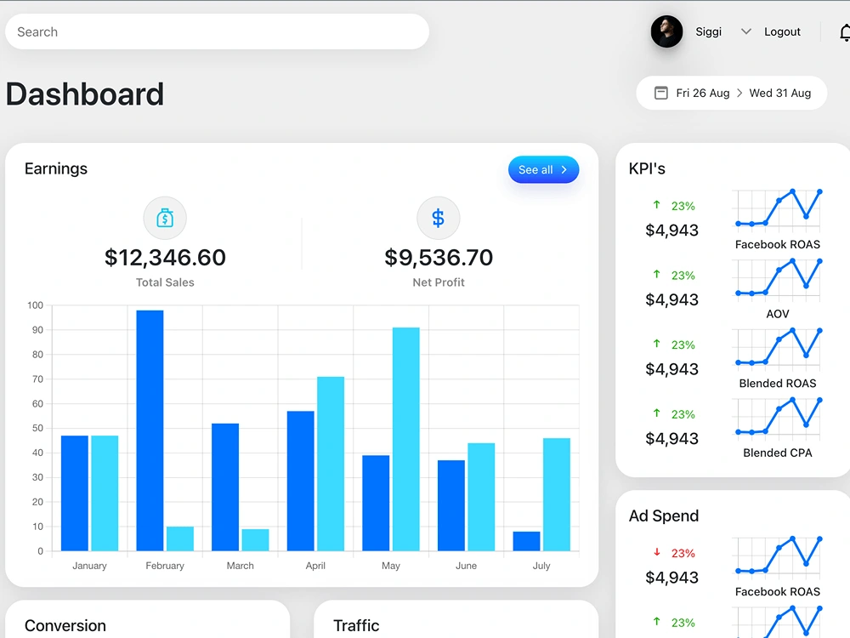Click the Logout link
The image size is (850, 638).
782,31
